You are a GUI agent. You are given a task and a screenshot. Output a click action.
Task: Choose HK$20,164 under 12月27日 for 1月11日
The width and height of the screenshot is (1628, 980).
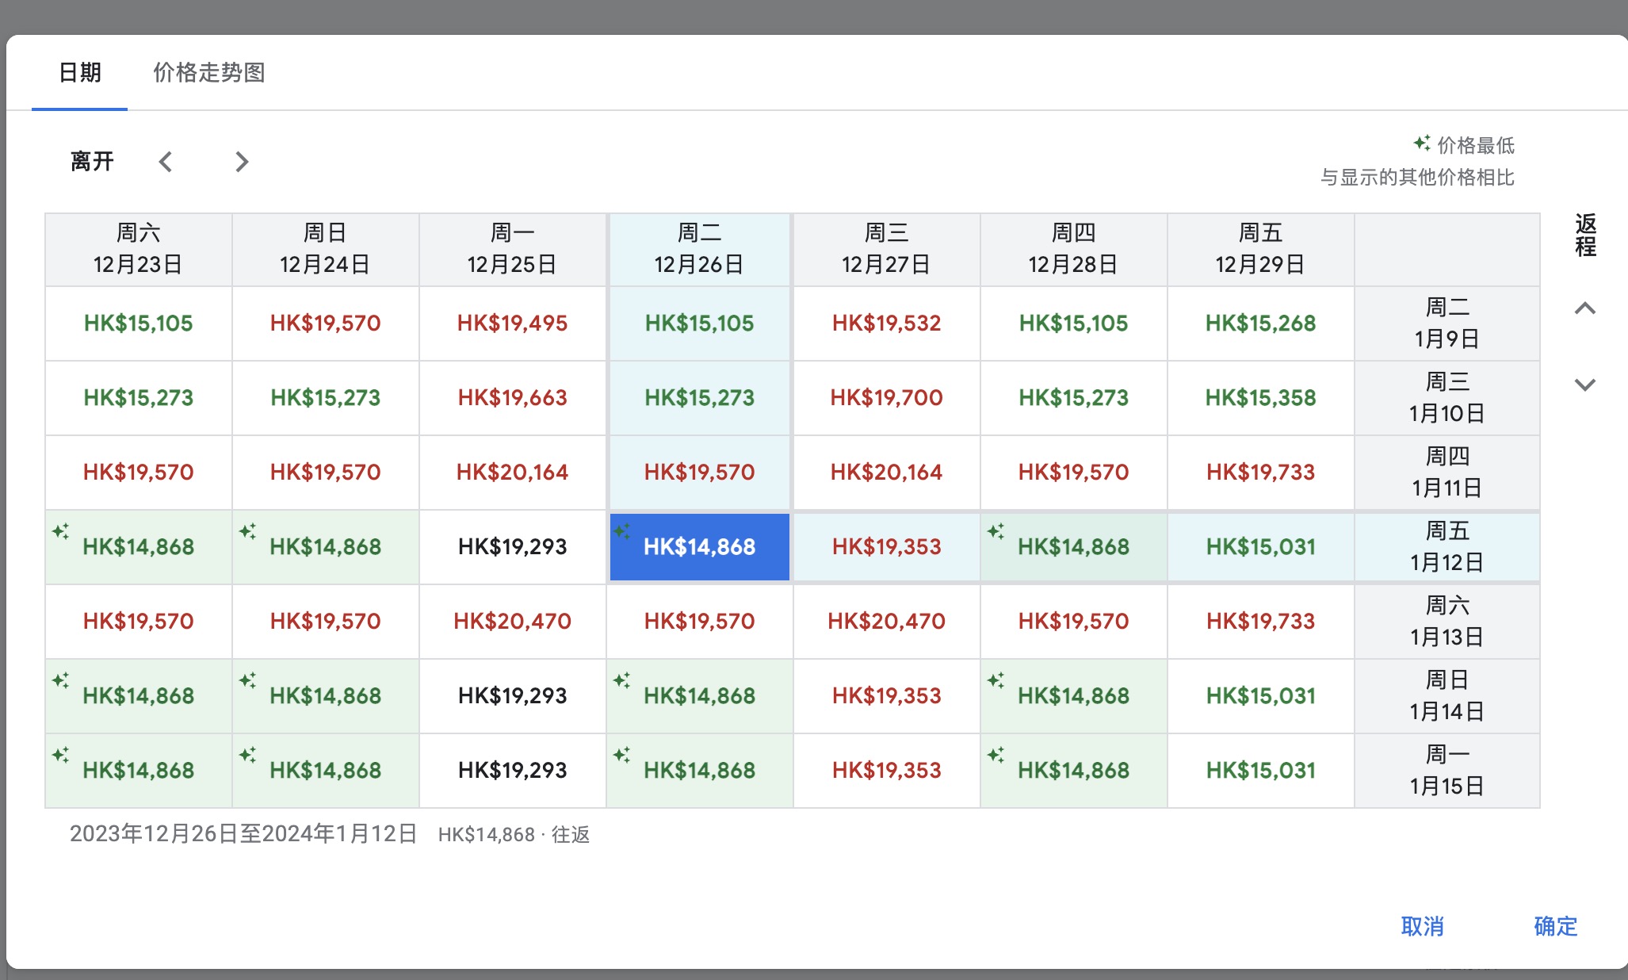[x=887, y=473]
